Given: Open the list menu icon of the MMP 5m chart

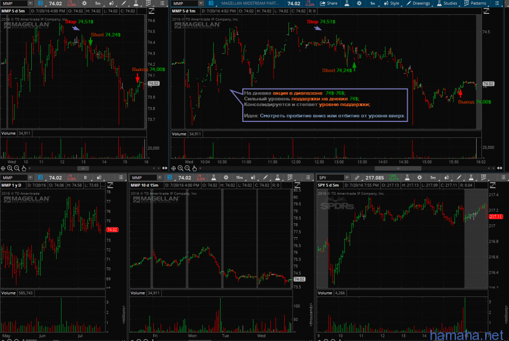Looking at the screenshot, I should pos(162,3).
